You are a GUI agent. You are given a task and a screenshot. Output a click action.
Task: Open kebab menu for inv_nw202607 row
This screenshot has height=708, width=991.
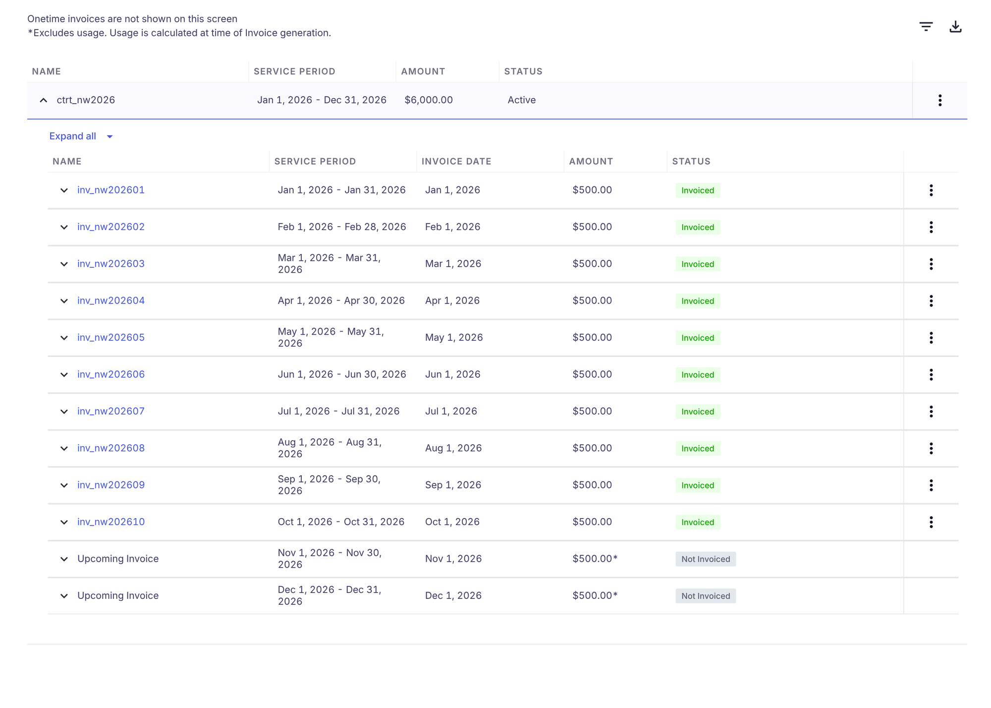(931, 412)
